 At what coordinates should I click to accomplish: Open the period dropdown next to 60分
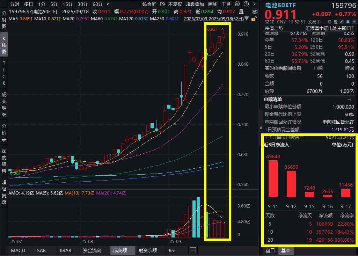pos(108,4)
